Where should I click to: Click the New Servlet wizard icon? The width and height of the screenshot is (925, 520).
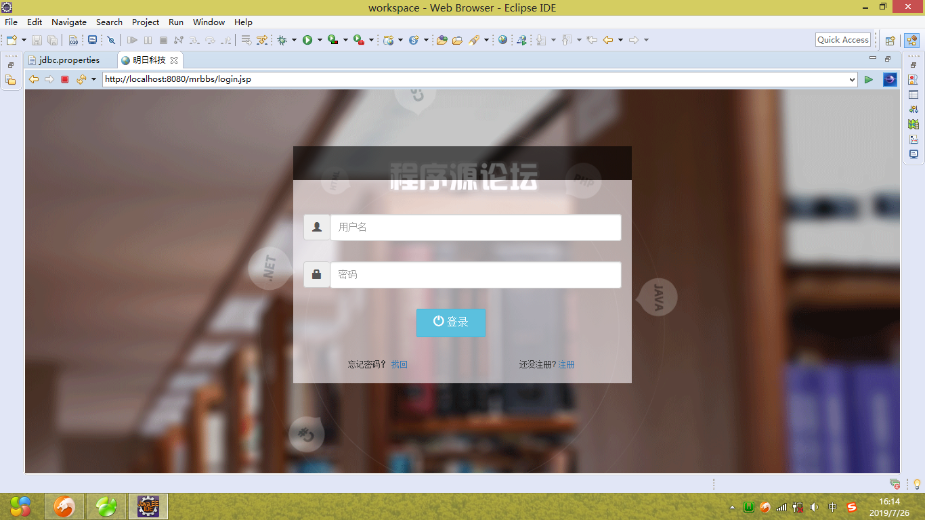(414, 40)
